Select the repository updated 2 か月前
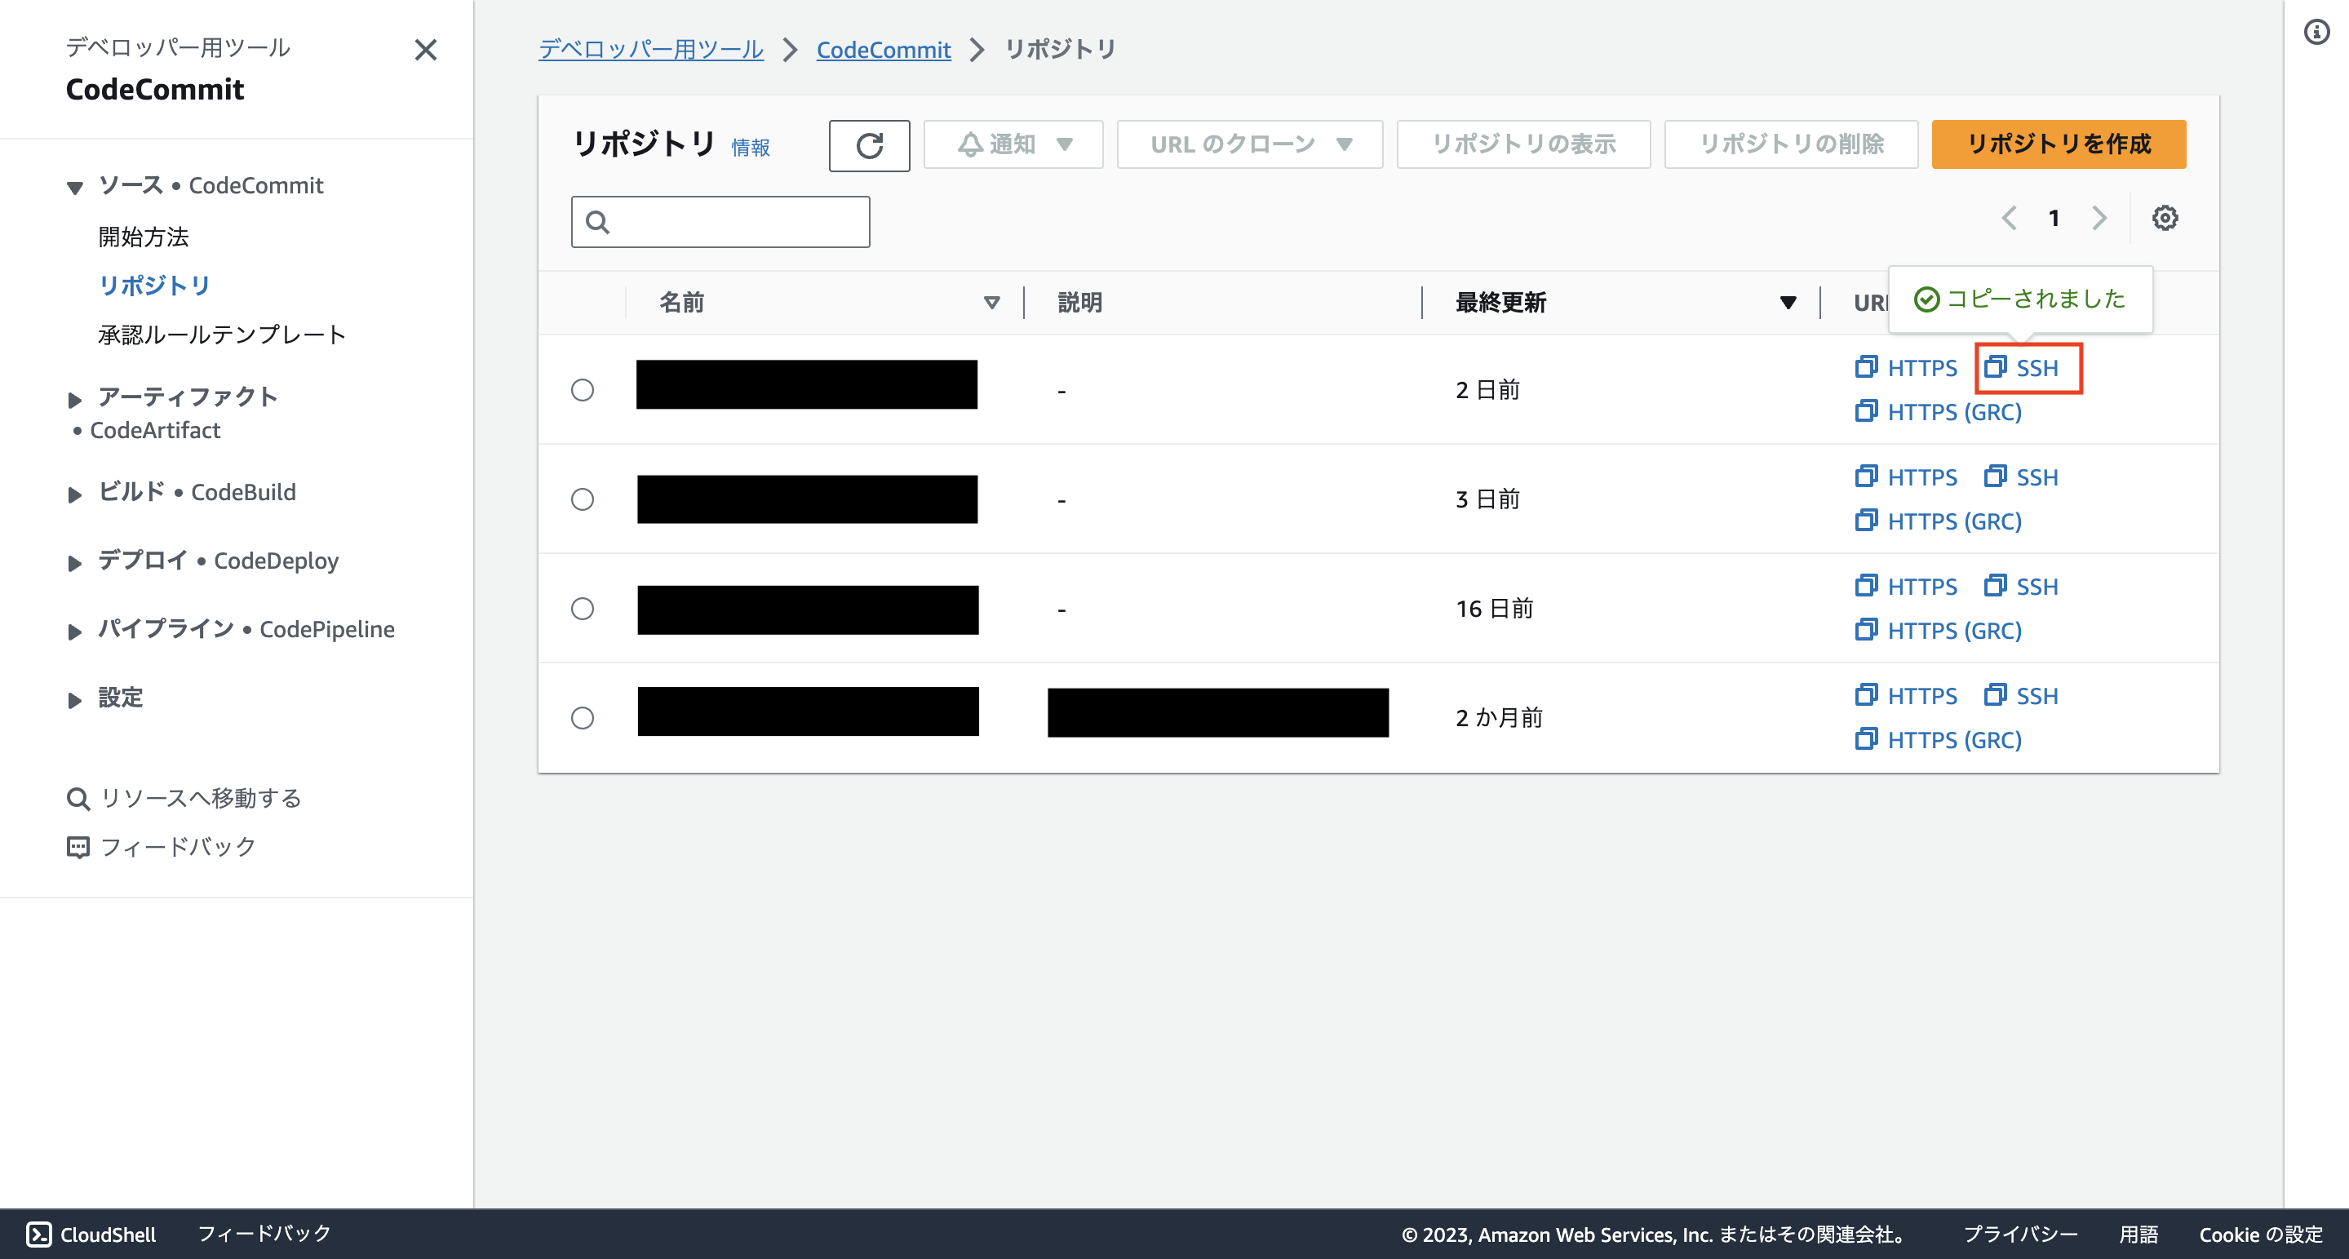The image size is (2349, 1259). pos(582,718)
